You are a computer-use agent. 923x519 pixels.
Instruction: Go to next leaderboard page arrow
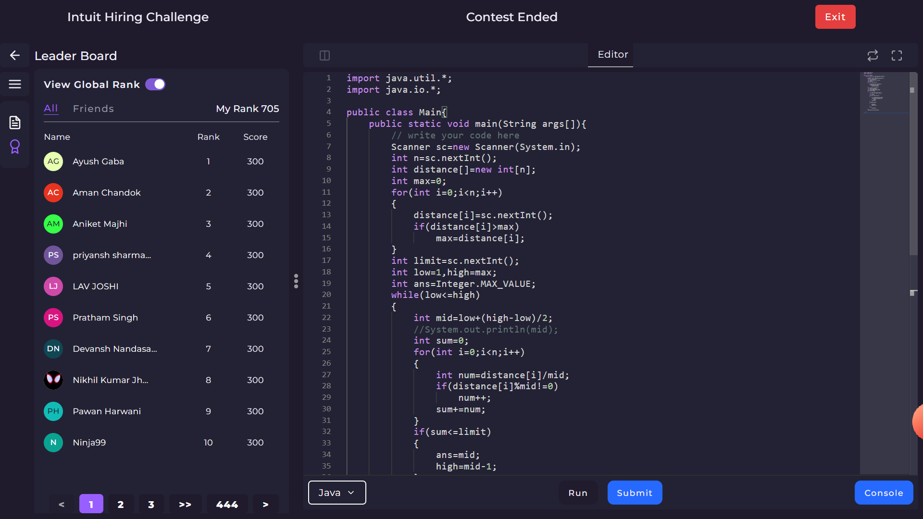265,504
